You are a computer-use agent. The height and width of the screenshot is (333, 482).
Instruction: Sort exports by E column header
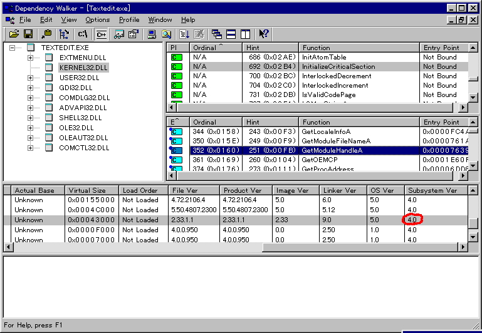coord(178,122)
